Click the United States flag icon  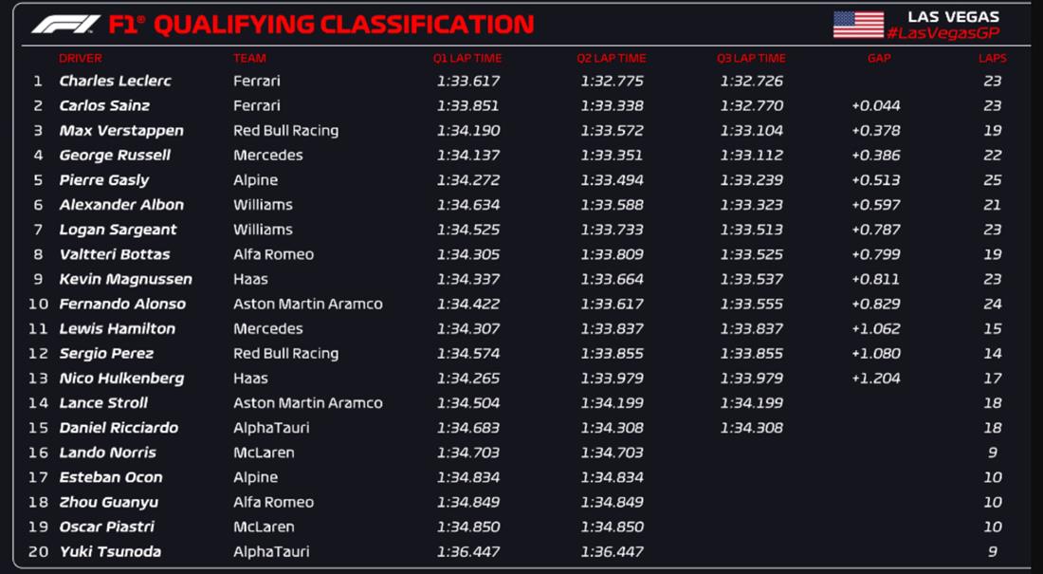pos(858,25)
